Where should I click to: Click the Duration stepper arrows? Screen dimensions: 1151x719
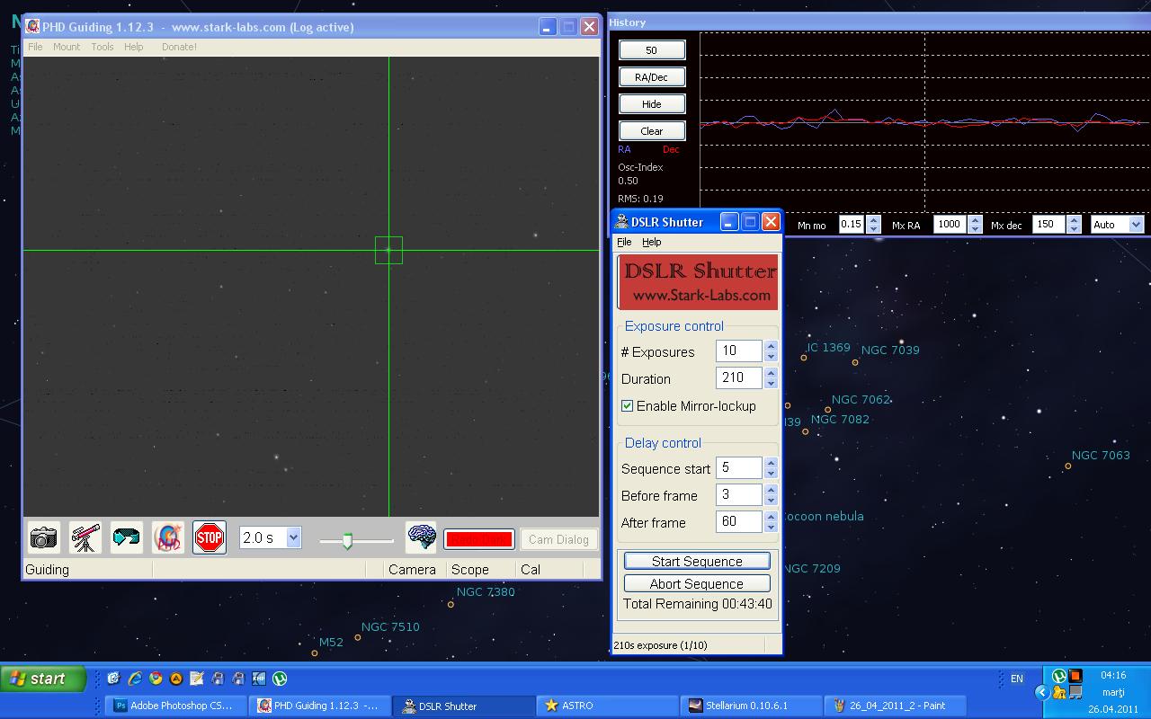771,377
